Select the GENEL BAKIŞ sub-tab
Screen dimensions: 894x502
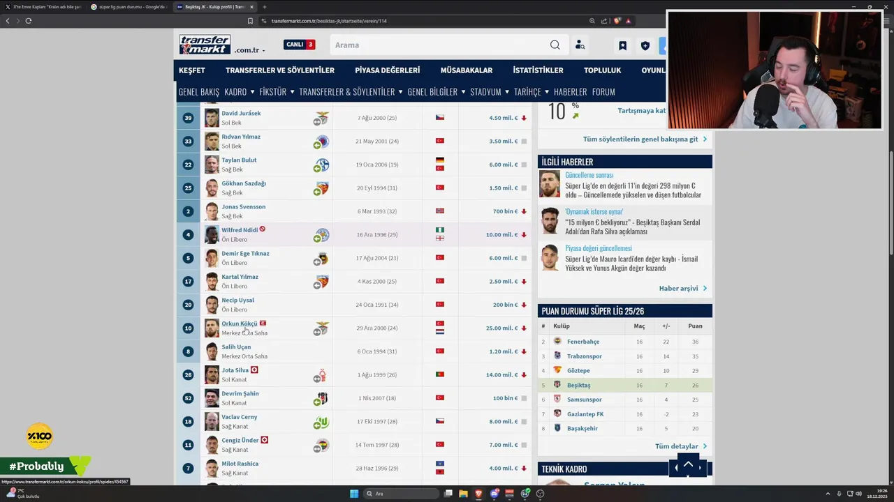click(x=198, y=92)
